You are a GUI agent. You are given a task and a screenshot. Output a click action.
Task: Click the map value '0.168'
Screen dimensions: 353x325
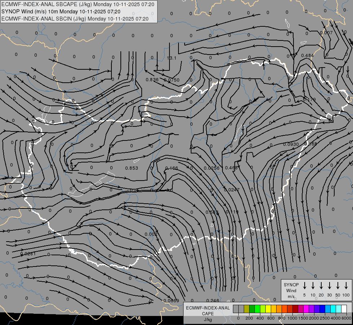311,144
